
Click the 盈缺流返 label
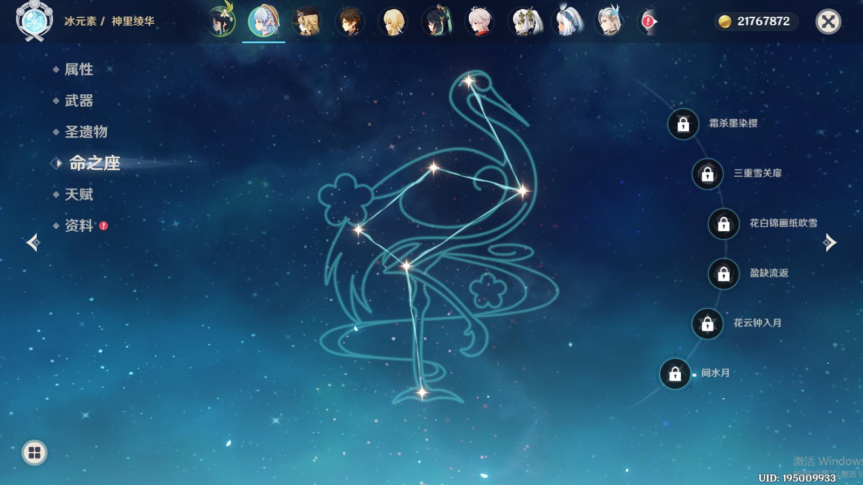pos(769,273)
